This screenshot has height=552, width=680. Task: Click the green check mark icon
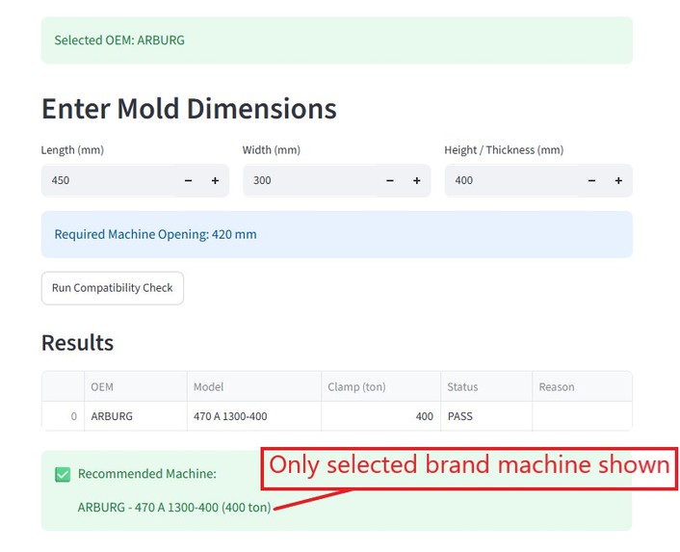[63, 474]
